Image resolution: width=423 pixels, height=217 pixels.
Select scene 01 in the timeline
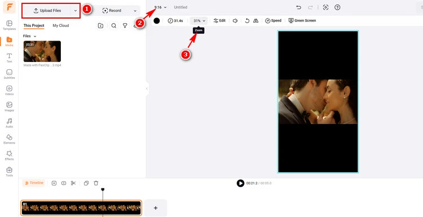81,208
